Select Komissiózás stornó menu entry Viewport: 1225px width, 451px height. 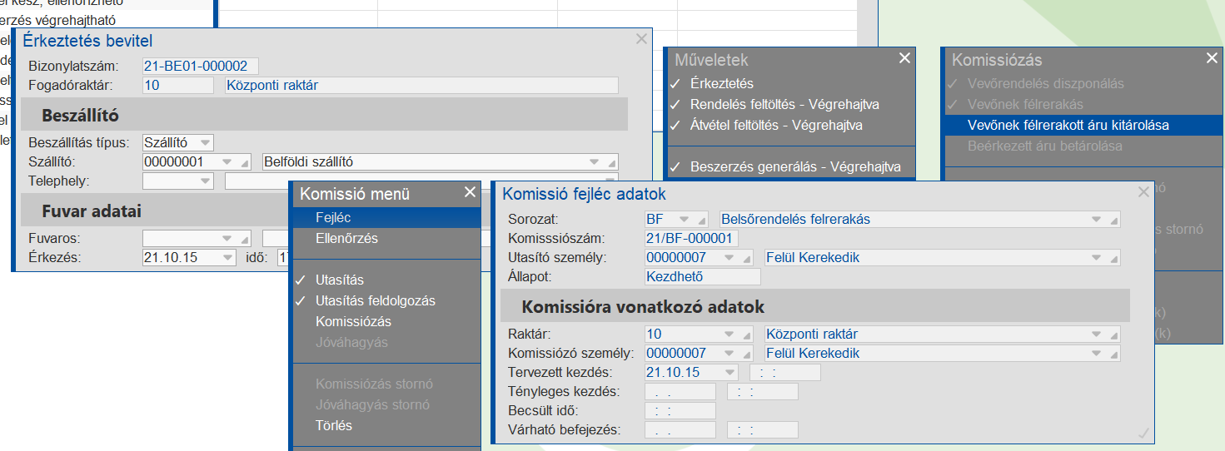[387, 384]
